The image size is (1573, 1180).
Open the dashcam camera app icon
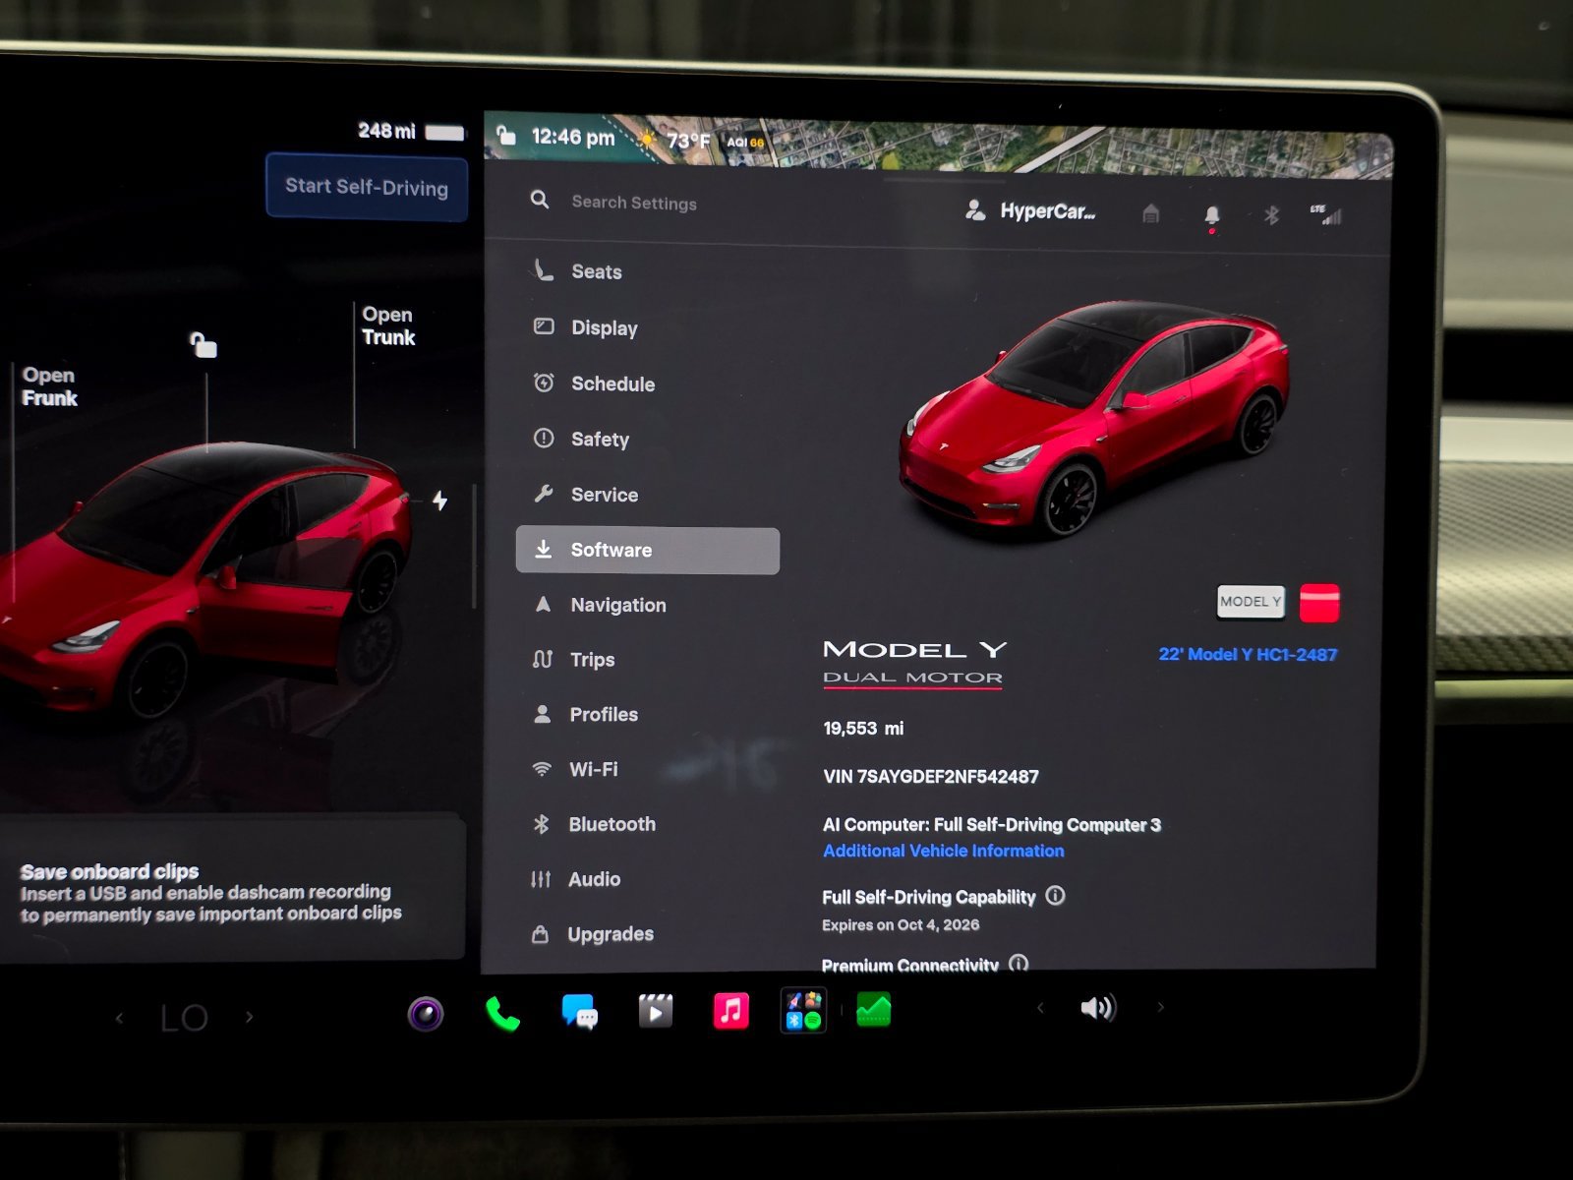pyautogui.click(x=426, y=1013)
